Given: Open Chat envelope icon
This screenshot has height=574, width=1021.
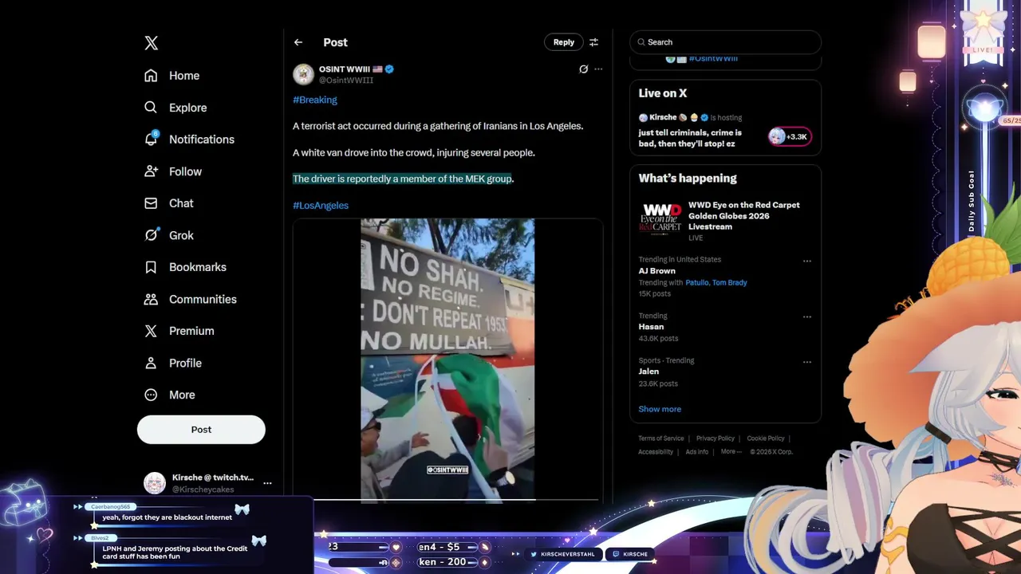Looking at the screenshot, I should click(151, 203).
